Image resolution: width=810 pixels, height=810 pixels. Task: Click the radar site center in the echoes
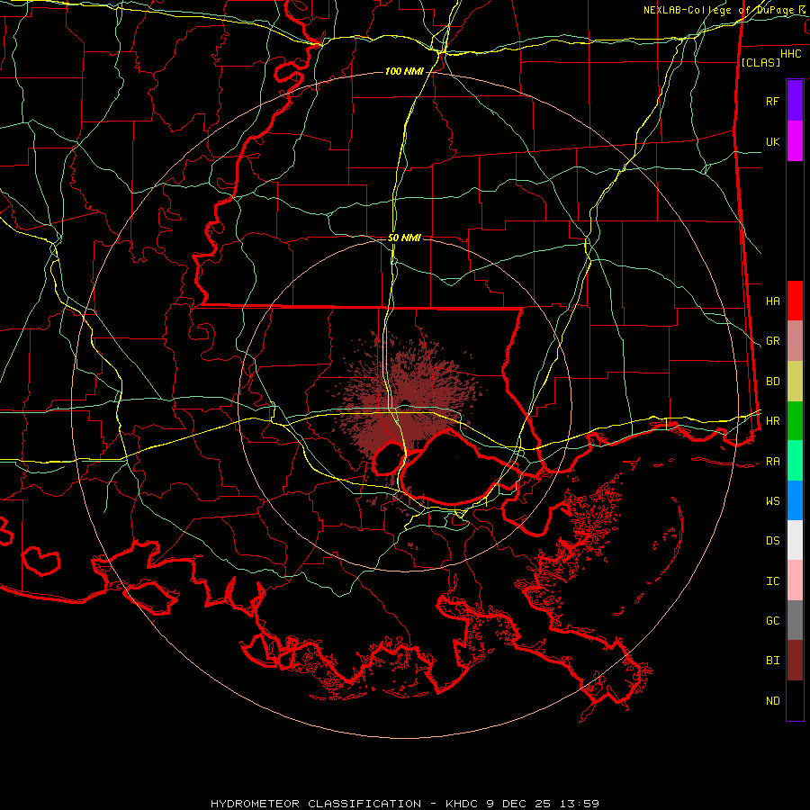point(405,403)
